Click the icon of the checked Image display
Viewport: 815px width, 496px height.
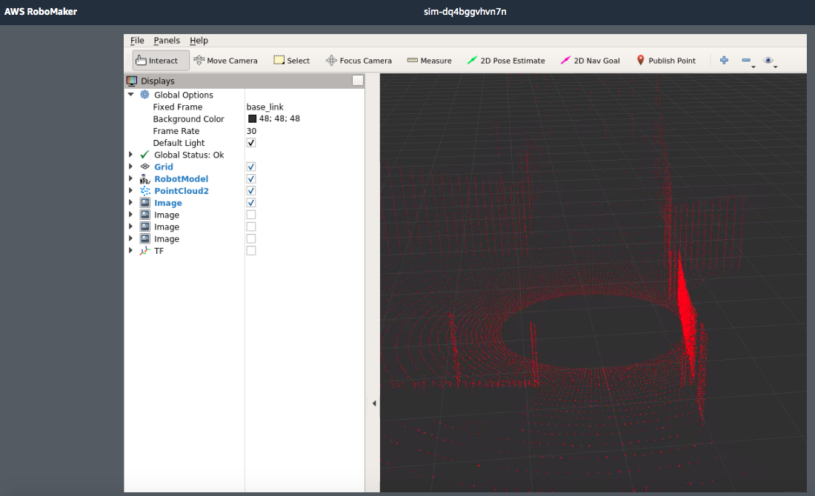pyautogui.click(x=145, y=203)
